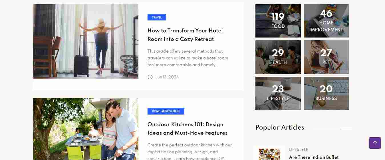Image resolution: width=385 pixels, height=160 pixels.
Task: Select the Business category tile with 20 posts
Action: click(326, 93)
